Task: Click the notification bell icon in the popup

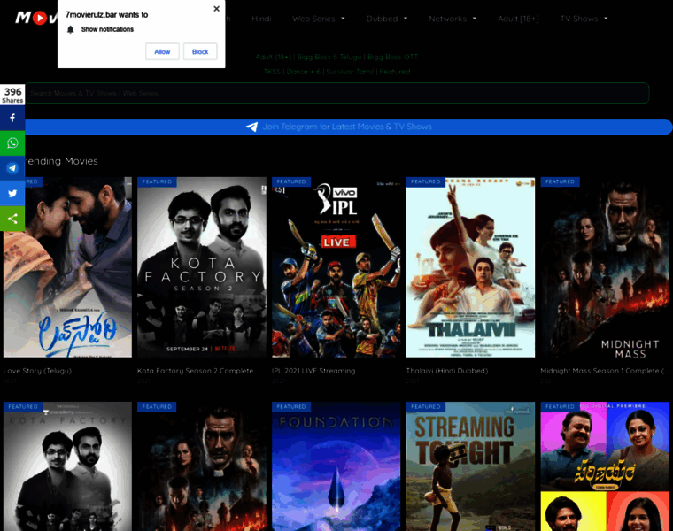Action: [71, 29]
